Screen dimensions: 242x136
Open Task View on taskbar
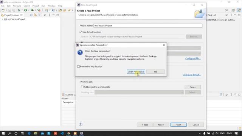pos(22,133)
